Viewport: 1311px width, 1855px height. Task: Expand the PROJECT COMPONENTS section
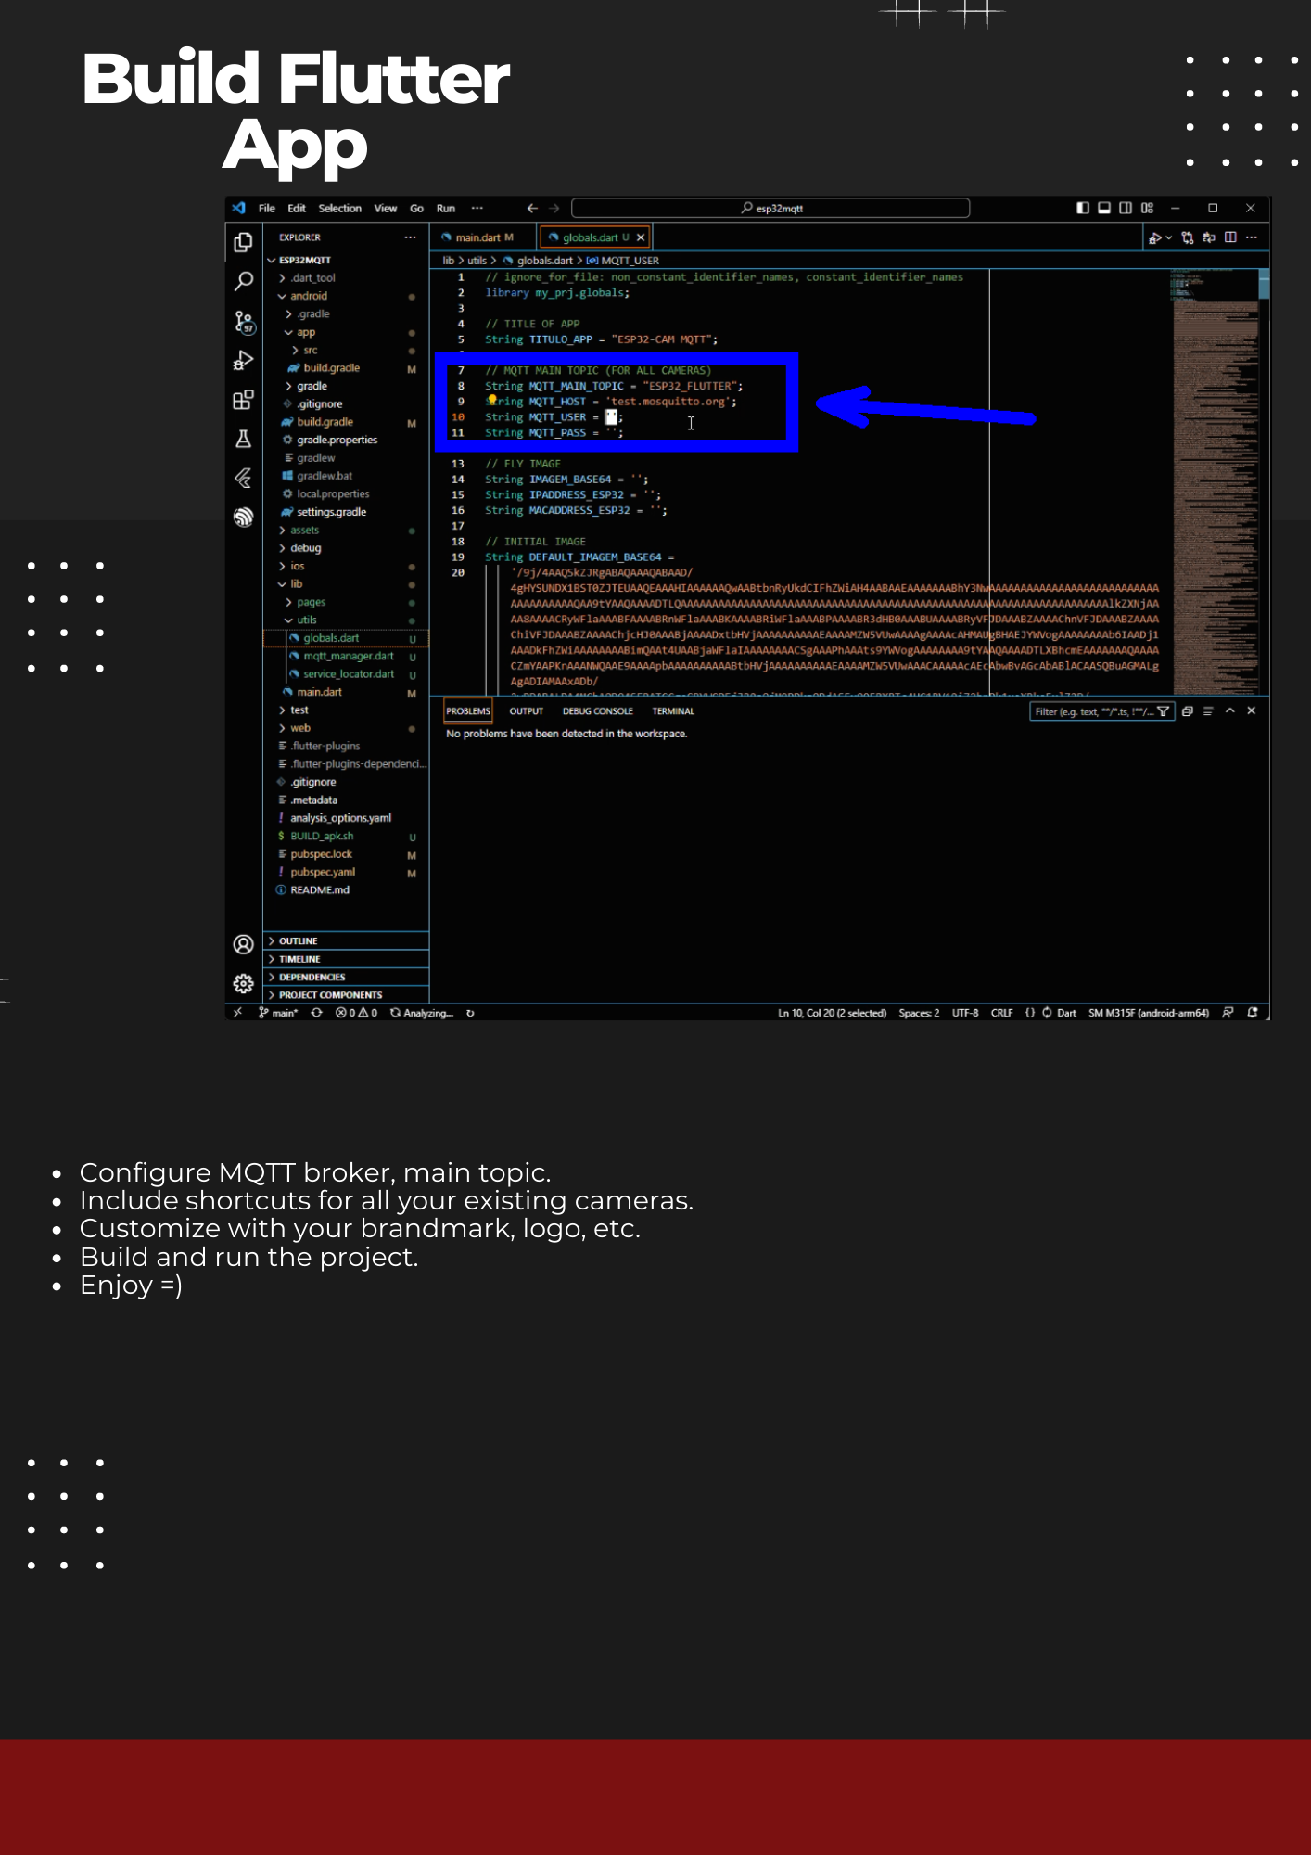point(346,995)
